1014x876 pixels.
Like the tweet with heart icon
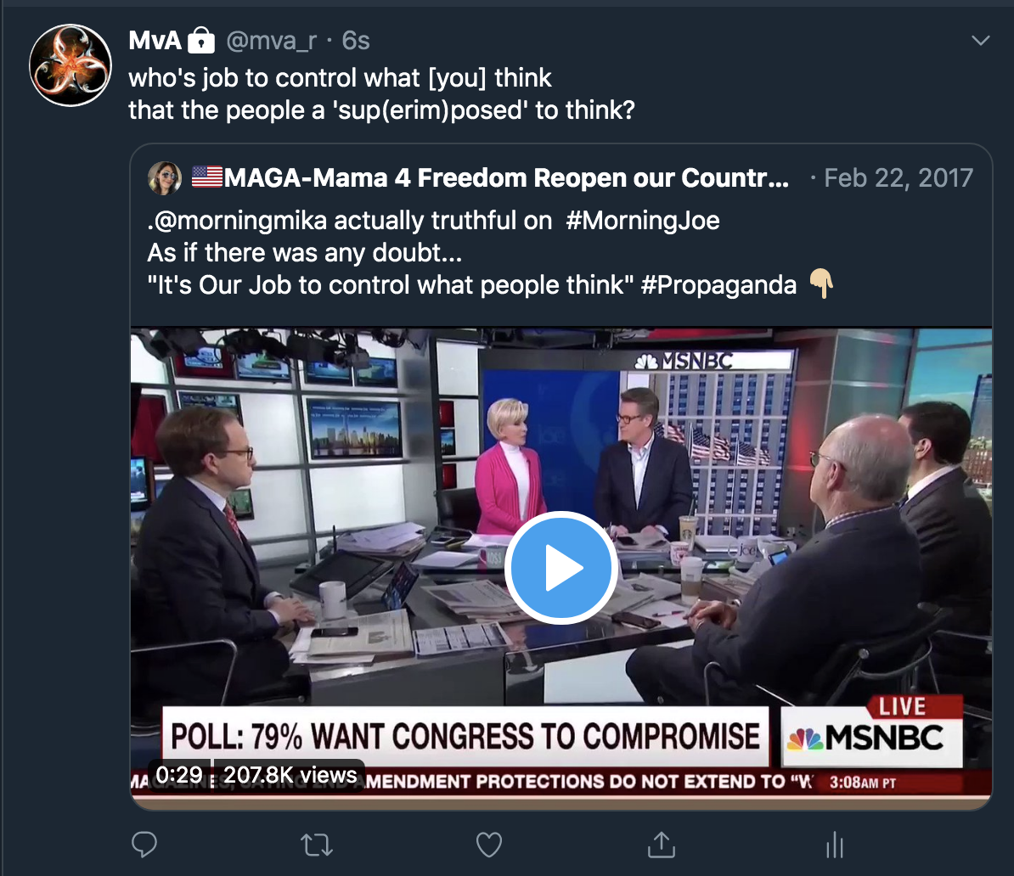point(489,845)
